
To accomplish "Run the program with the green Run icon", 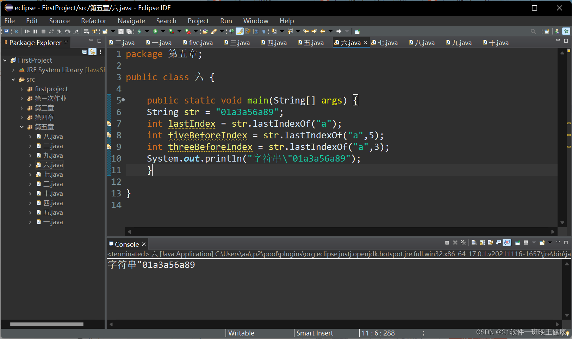I will pyautogui.click(x=156, y=31).
